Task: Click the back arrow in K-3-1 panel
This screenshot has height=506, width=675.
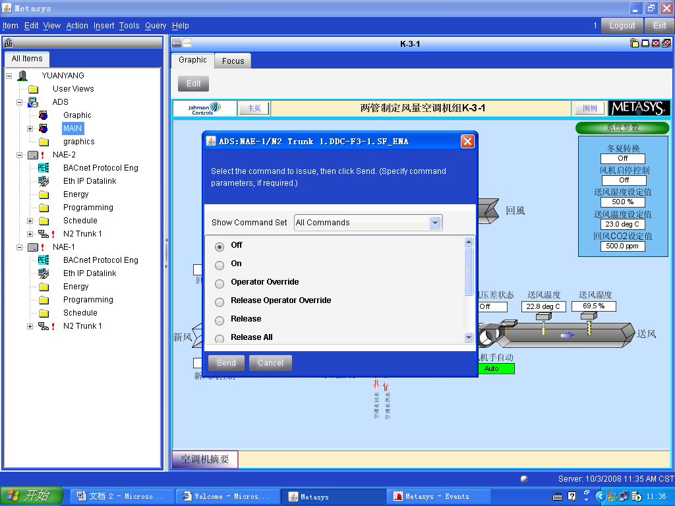Action: pyautogui.click(x=177, y=43)
